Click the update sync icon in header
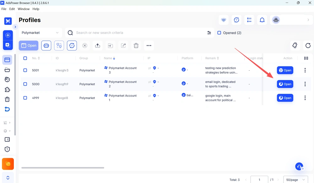 [236, 20]
